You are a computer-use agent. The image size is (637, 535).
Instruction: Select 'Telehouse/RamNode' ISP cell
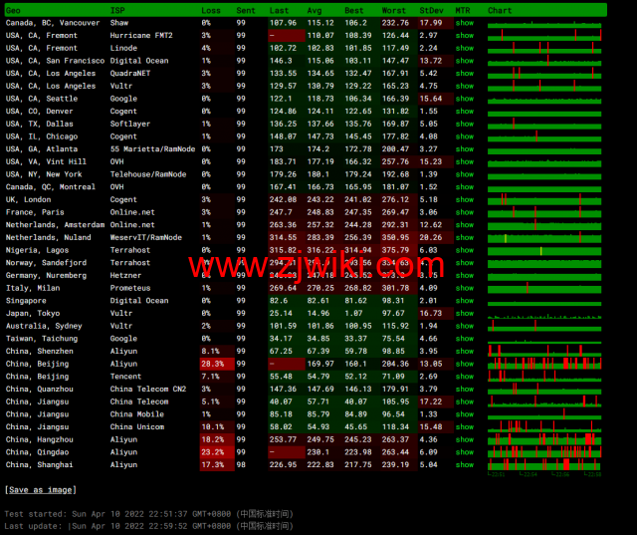(x=148, y=174)
